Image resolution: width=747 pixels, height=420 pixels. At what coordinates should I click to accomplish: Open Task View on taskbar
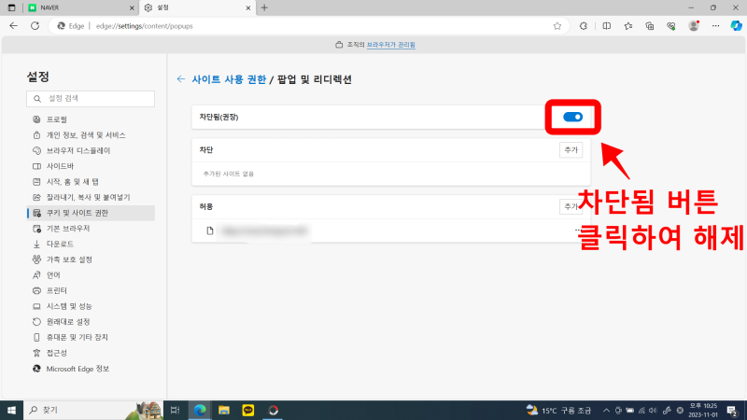175,410
